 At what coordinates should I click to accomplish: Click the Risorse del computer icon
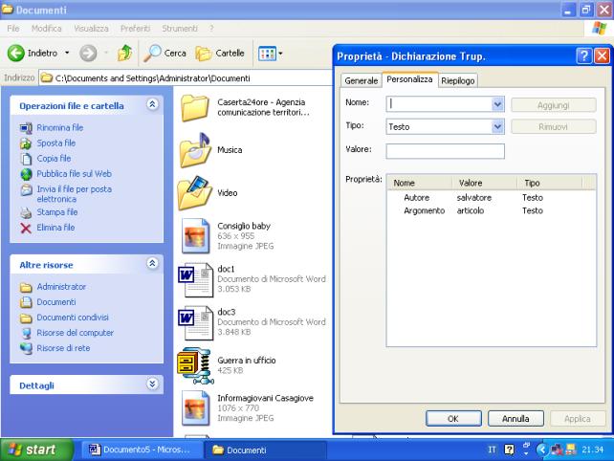click(26, 333)
